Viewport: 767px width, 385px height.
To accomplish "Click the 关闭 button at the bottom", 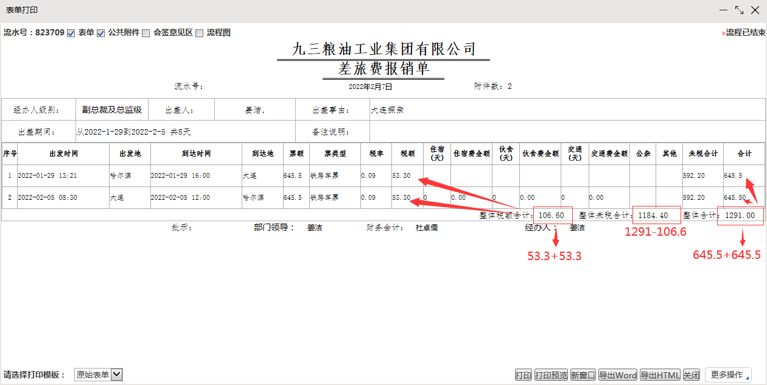I will [x=691, y=375].
